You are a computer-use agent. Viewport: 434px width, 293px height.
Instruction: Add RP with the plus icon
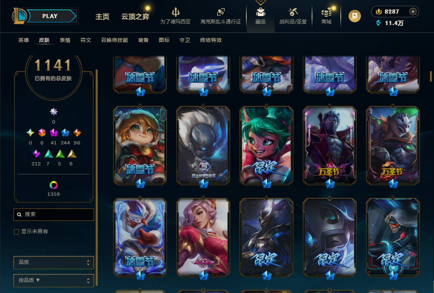tap(413, 11)
